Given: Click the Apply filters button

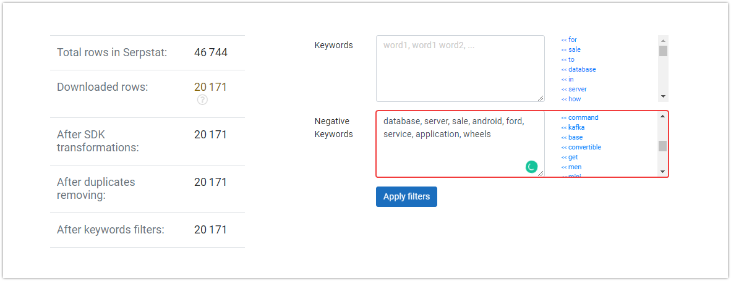Looking at the screenshot, I should tap(406, 197).
